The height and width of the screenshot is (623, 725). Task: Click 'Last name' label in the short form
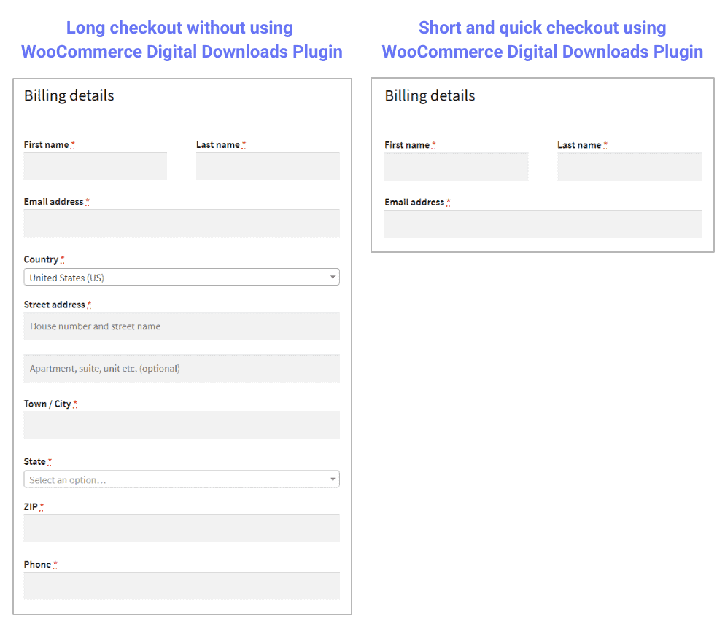point(579,145)
